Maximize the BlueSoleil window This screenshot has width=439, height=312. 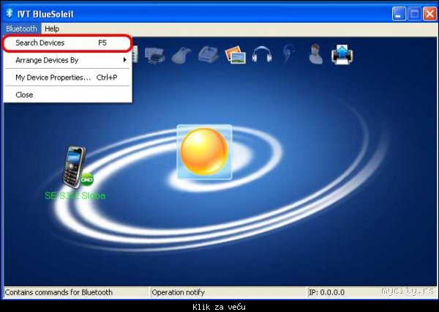[x=414, y=13]
